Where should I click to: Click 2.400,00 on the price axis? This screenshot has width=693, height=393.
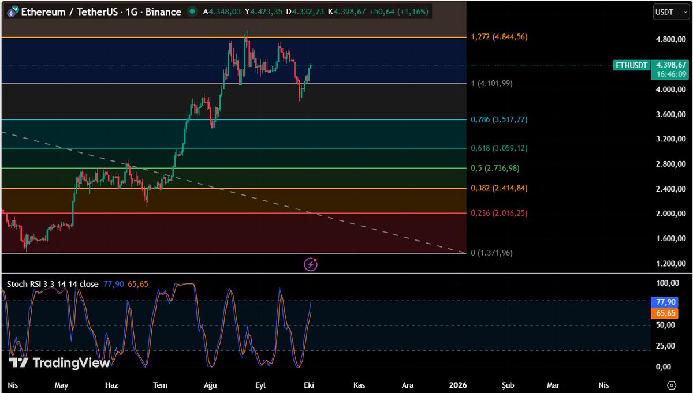coord(670,189)
